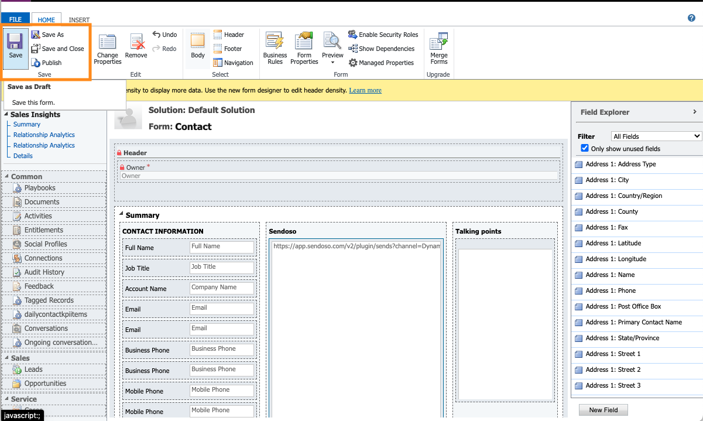Image resolution: width=703 pixels, height=421 pixels.
Task: Select Address 1: Latitude field
Action: [637, 244]
